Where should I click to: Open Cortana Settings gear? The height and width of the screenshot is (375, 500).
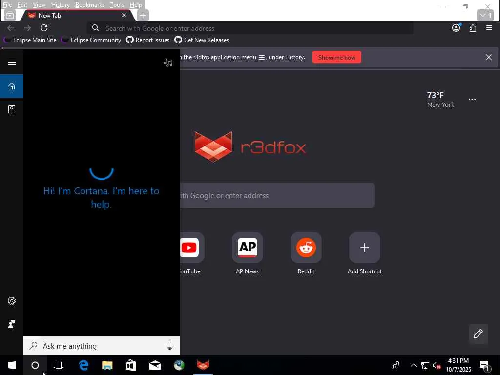click(x=12, y=301)
